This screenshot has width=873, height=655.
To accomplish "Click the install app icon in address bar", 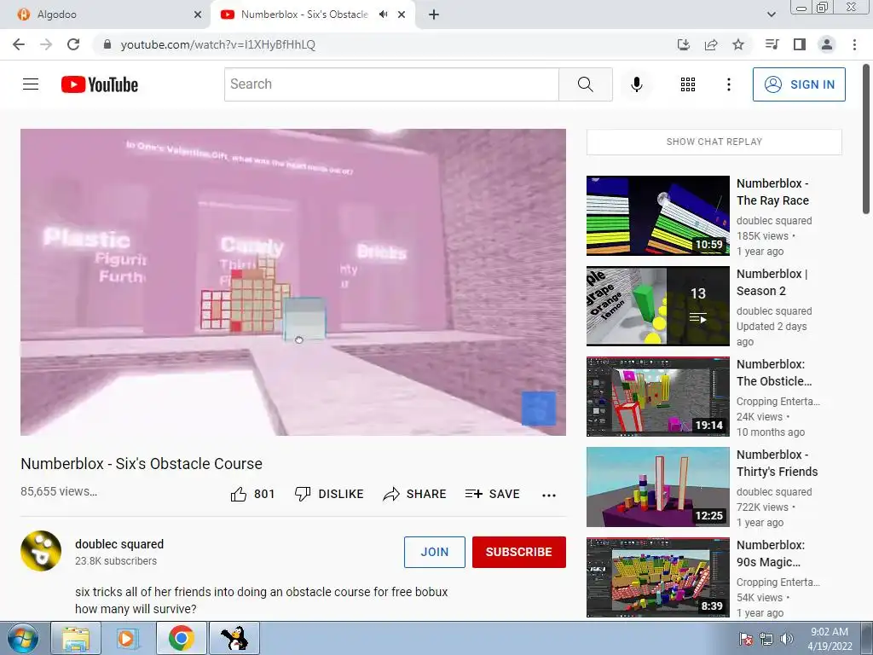I will (683, 44).
